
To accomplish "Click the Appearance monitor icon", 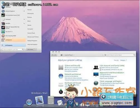I will click(x=96, y=74).
